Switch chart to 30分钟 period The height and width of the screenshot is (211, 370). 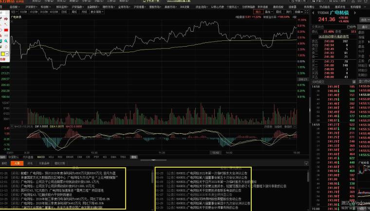[x=44, y=12]
